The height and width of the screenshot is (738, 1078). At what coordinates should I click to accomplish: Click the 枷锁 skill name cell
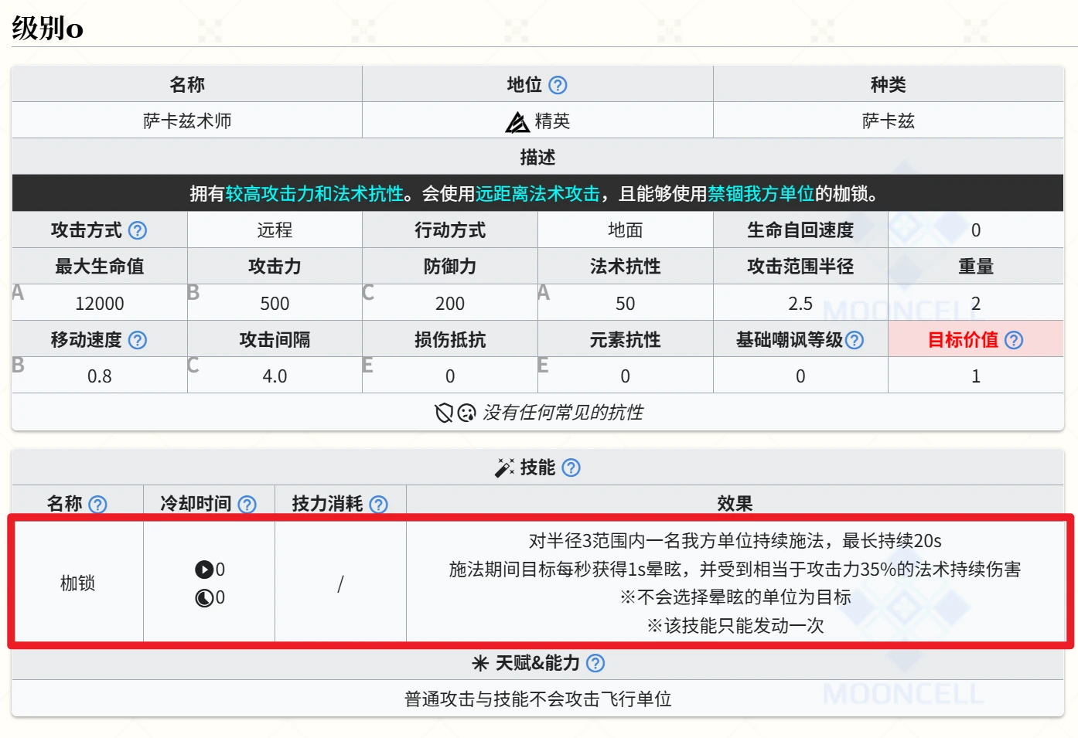[x=77, y=583]
